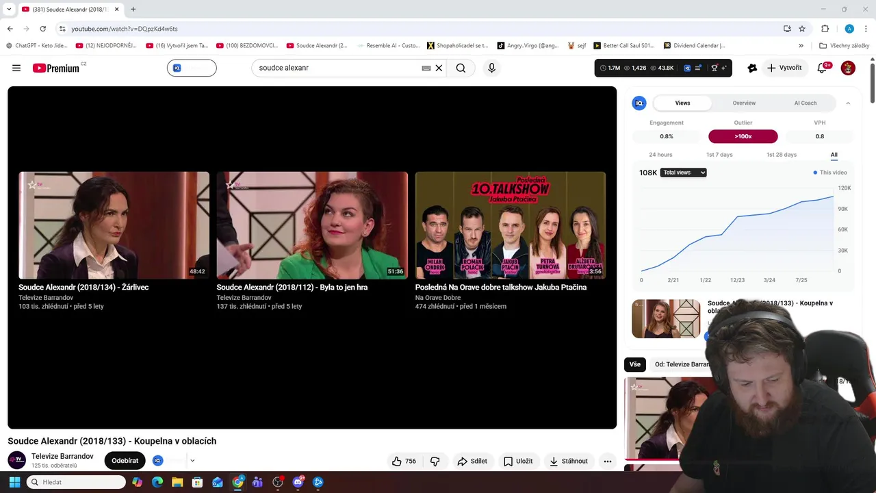Open more actions three-dot menu under video

607,461
